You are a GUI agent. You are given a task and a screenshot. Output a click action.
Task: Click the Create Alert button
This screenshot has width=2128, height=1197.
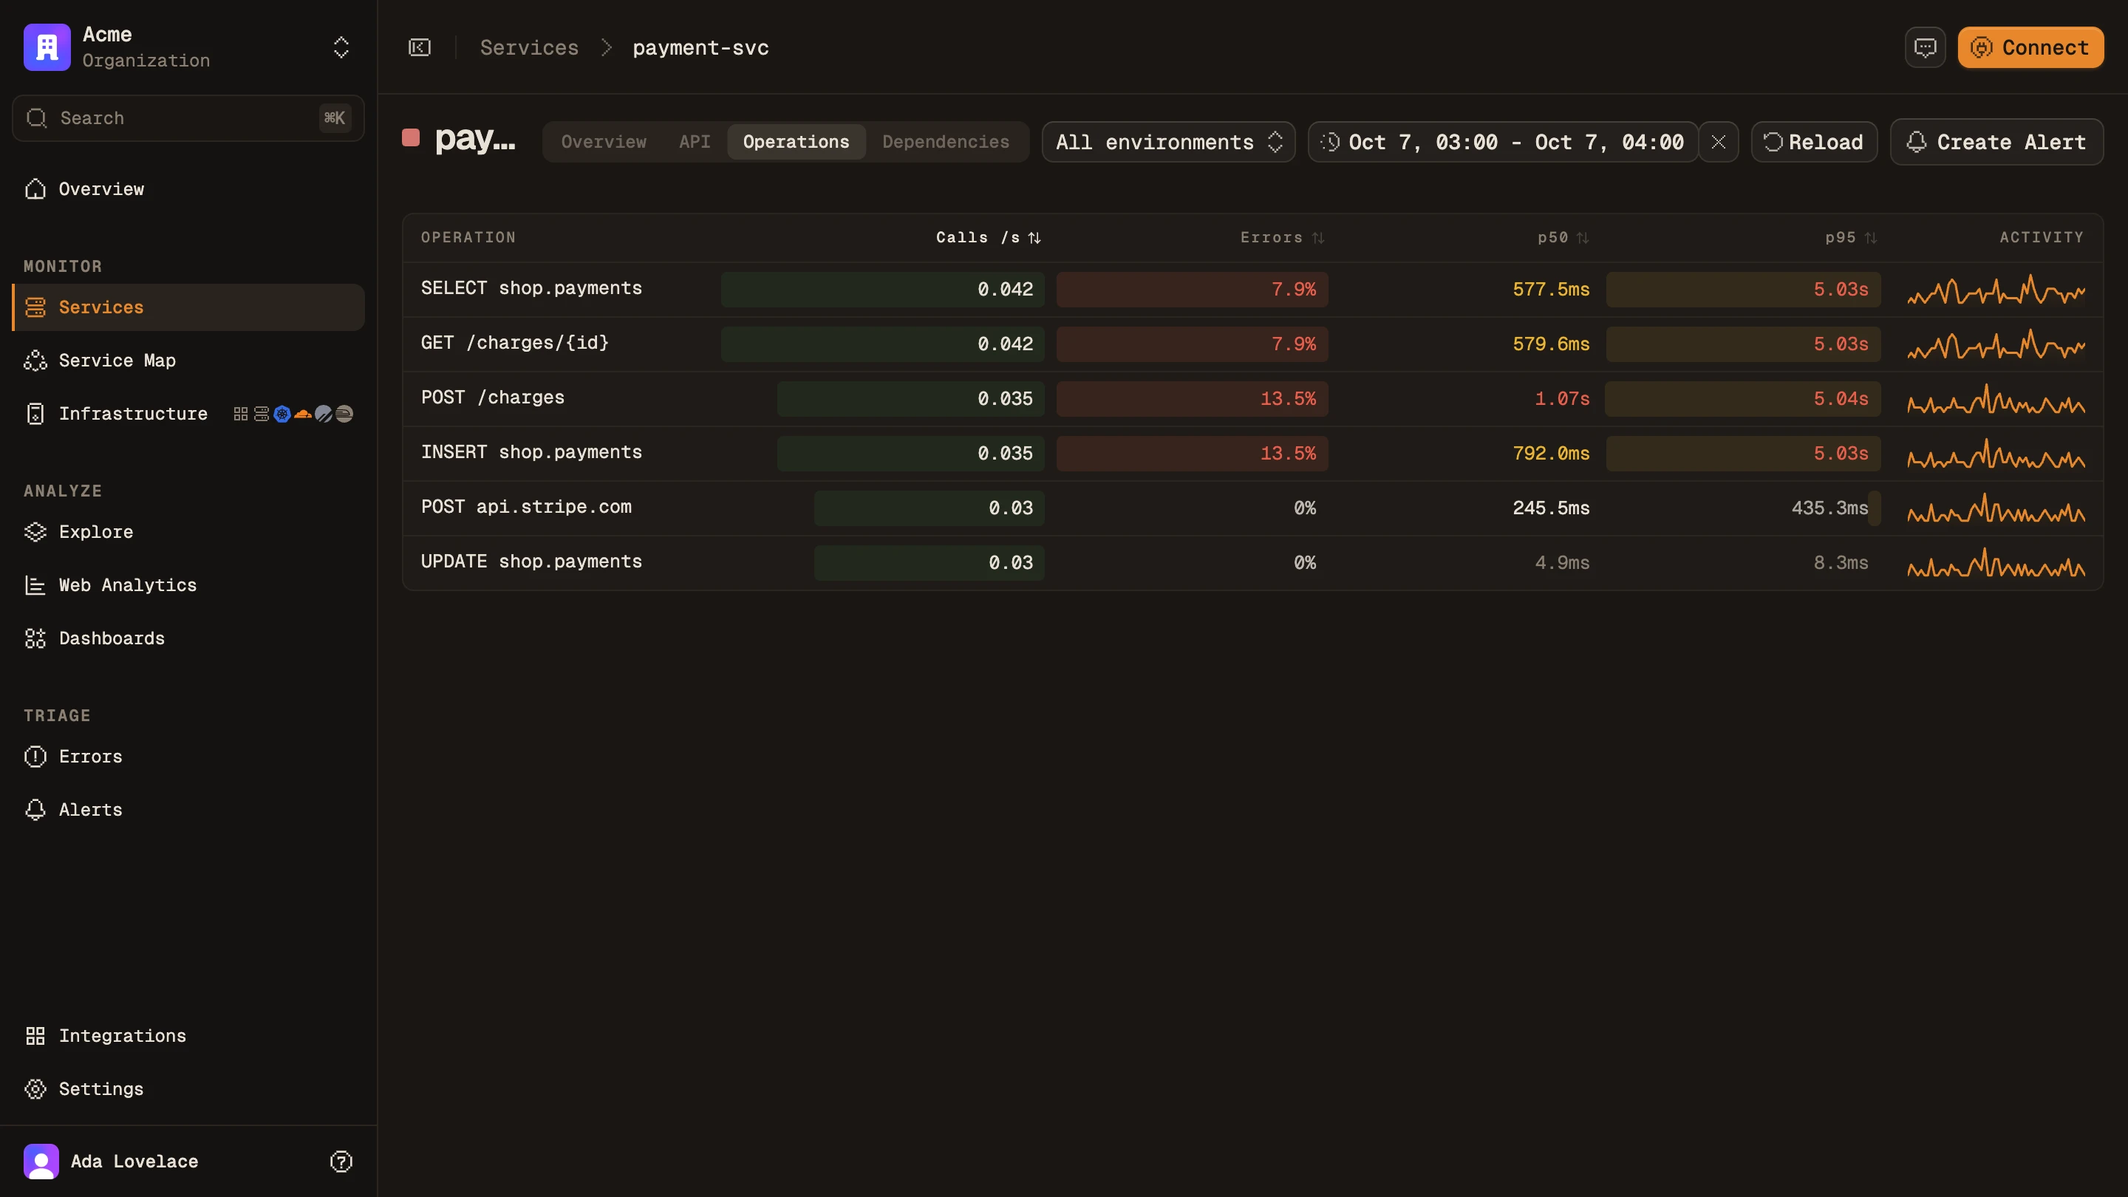pos(1996,142)
